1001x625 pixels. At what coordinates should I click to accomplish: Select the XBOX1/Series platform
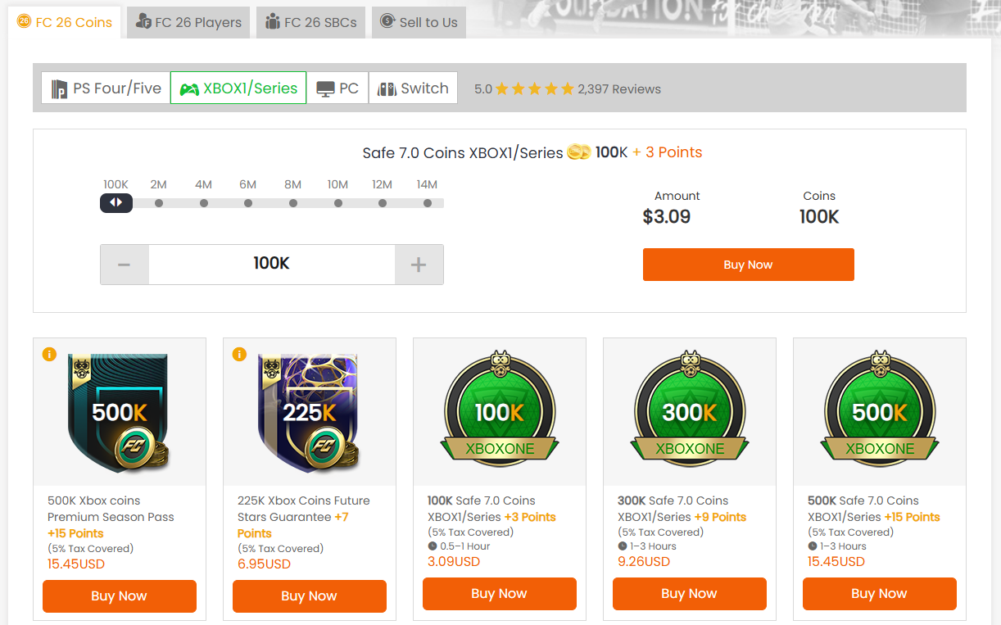238,88
